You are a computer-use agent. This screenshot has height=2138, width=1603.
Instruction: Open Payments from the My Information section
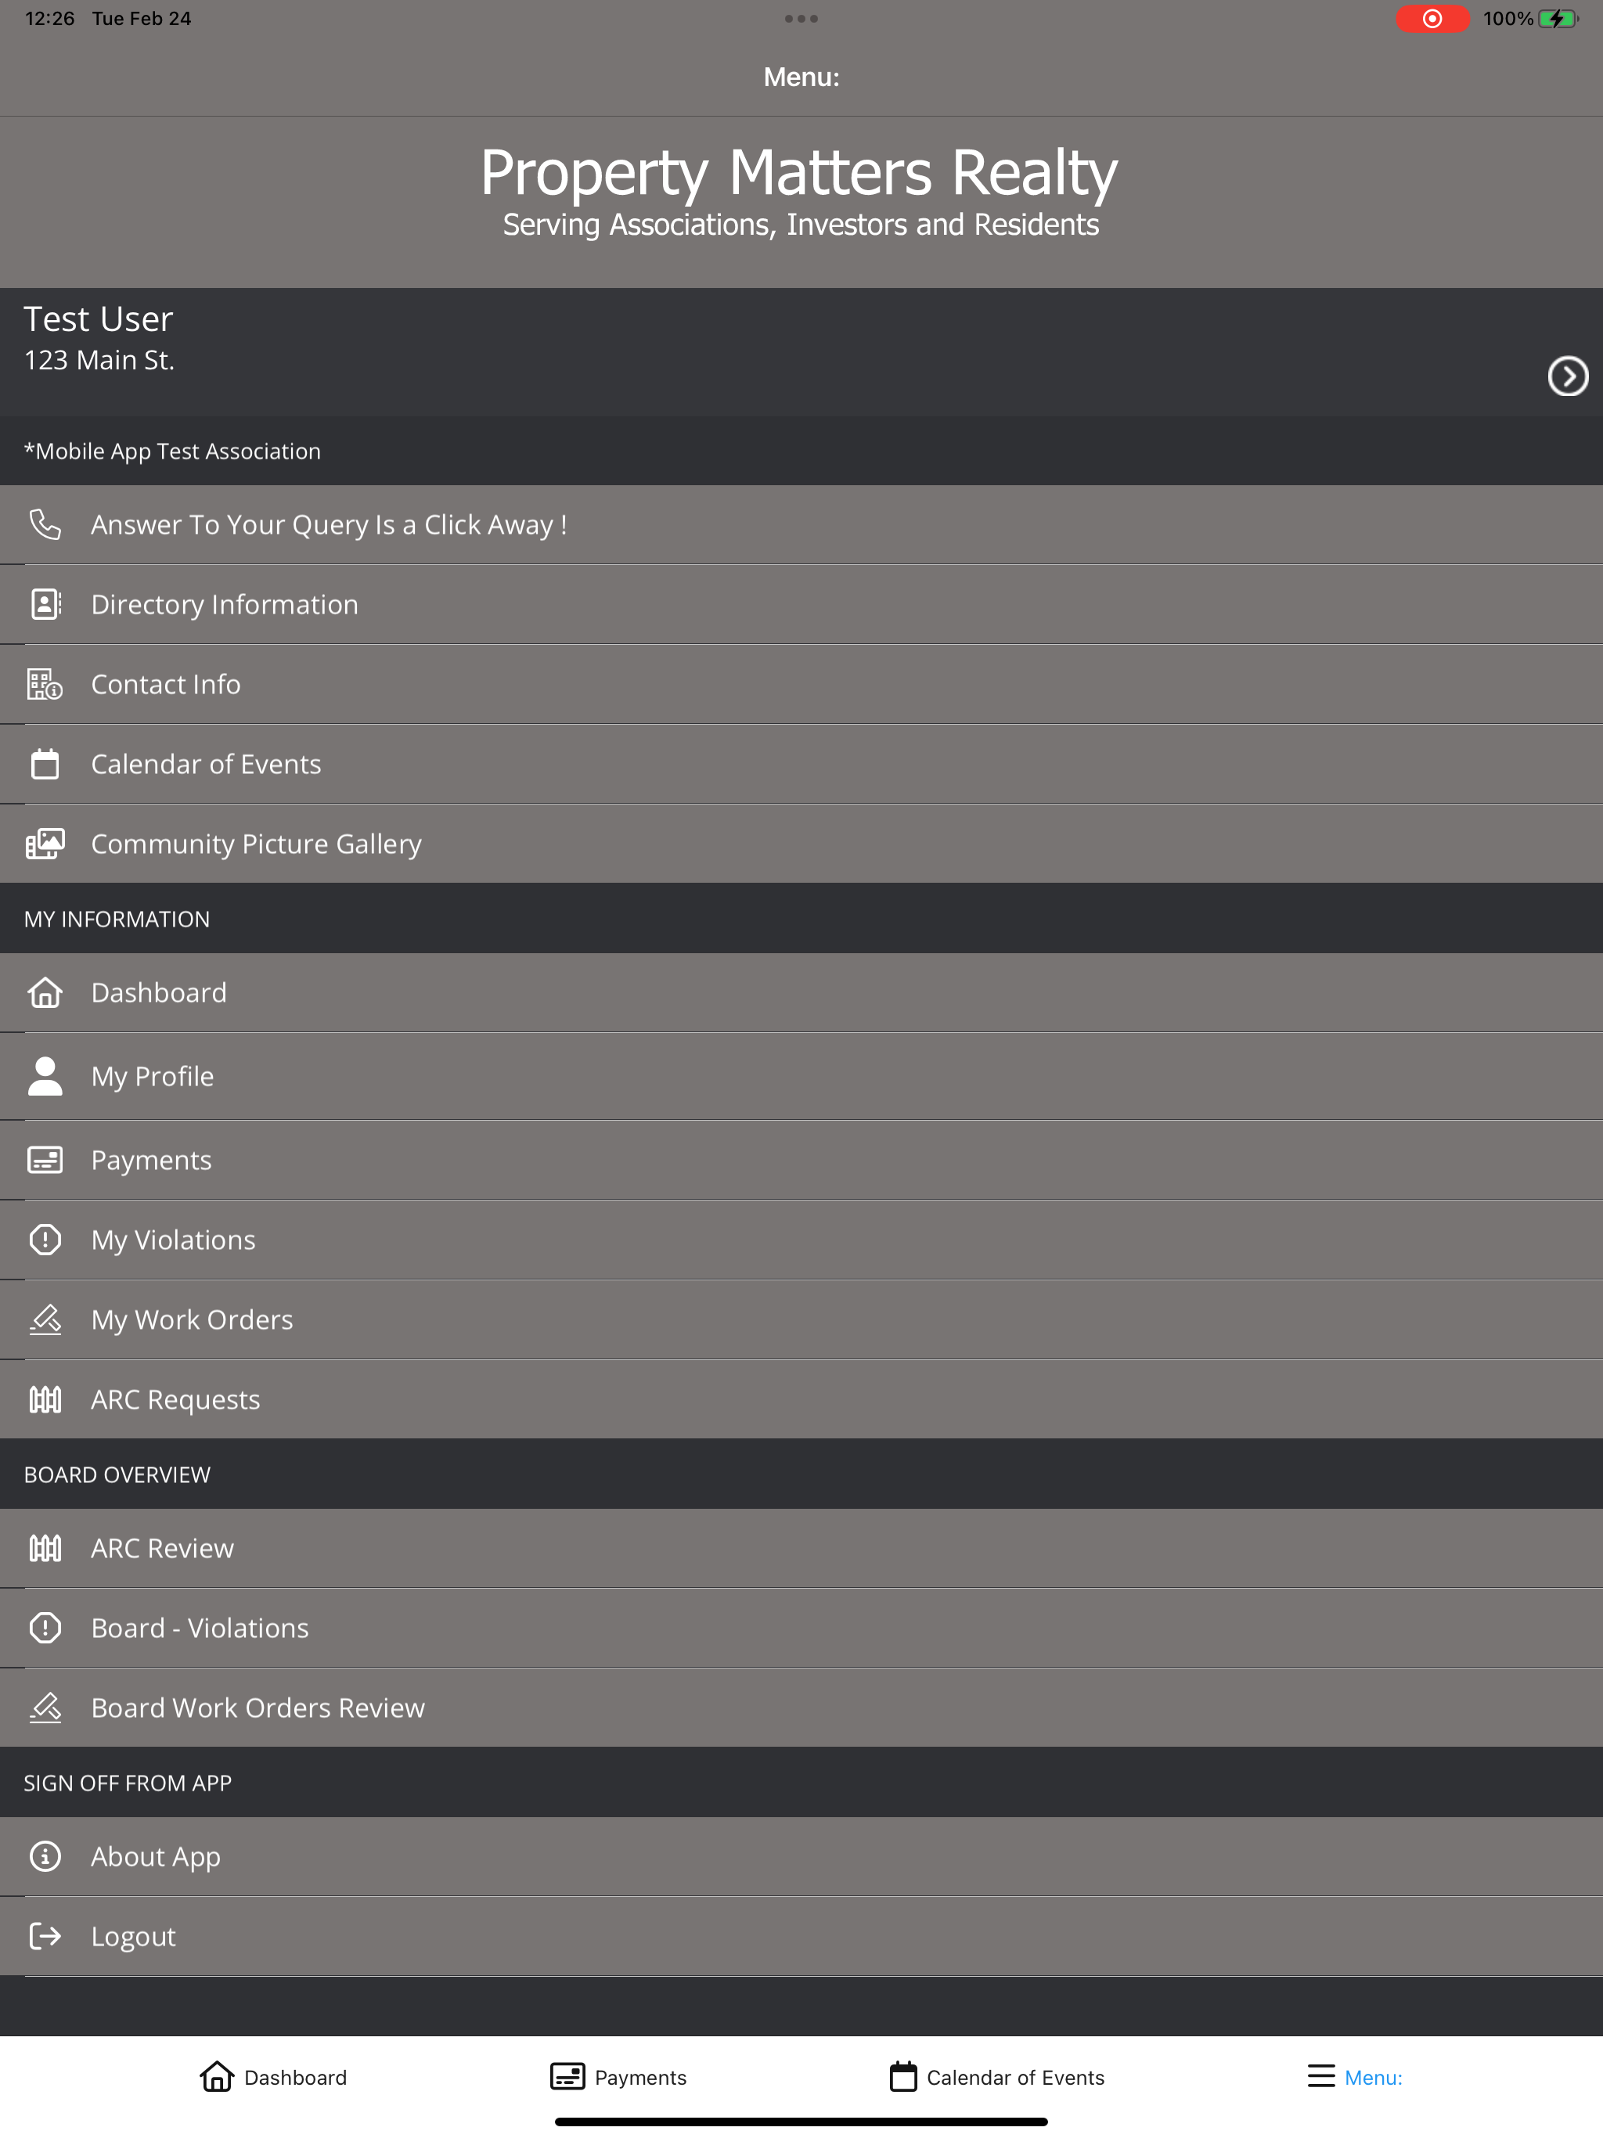(801, 1160)
